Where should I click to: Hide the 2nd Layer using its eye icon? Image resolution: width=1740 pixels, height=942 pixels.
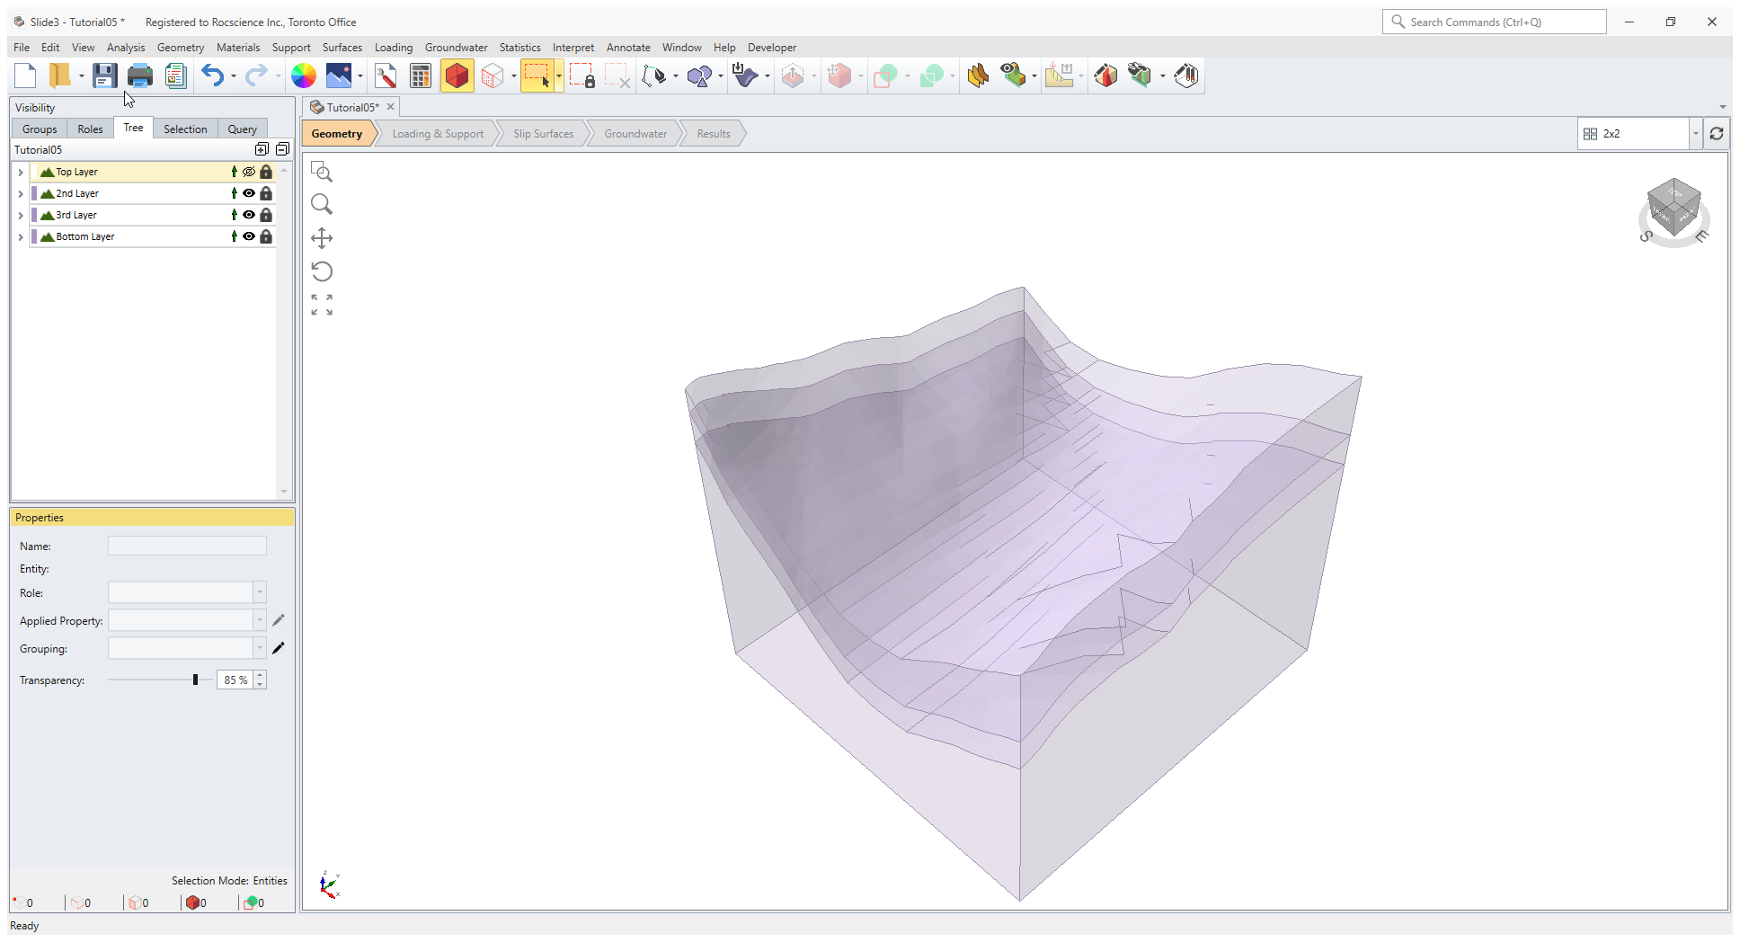(249, 193)
